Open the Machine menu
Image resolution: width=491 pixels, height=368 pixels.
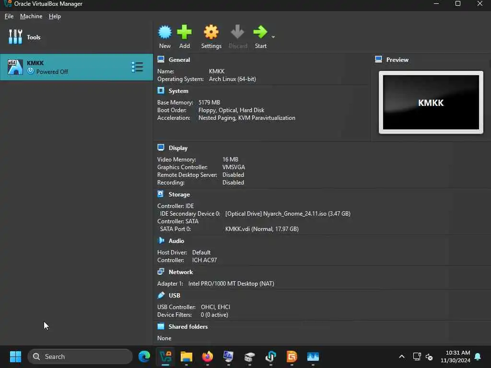coord(31,16)
